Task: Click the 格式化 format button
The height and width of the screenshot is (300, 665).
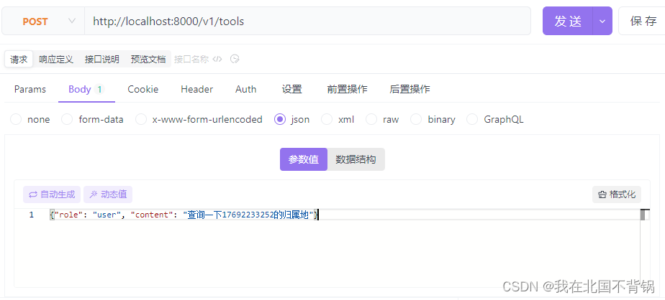Action: [x=617, y=194]
